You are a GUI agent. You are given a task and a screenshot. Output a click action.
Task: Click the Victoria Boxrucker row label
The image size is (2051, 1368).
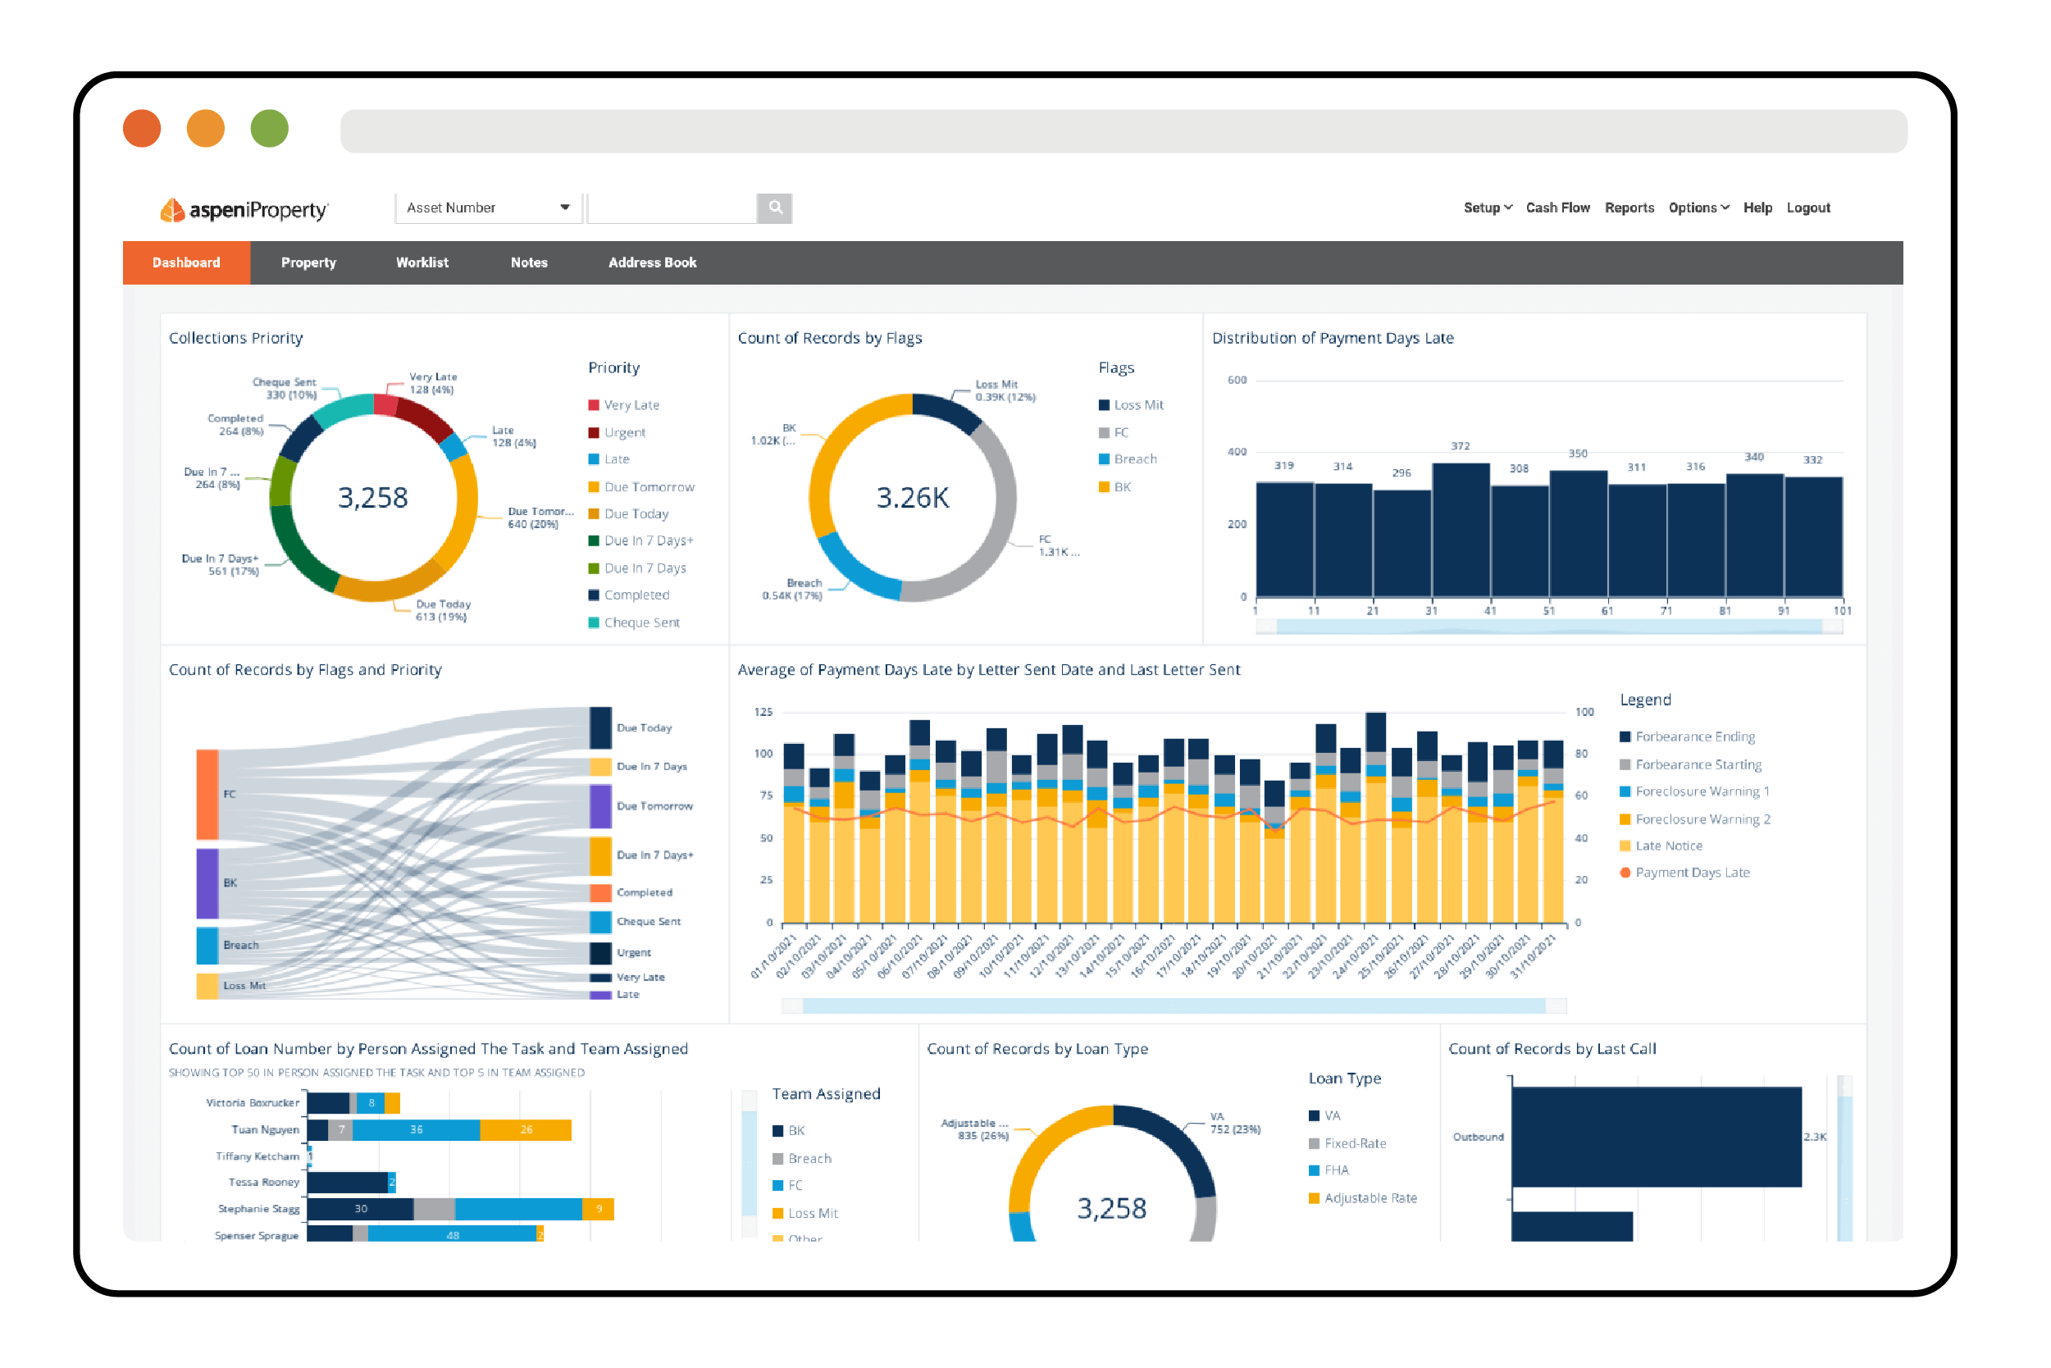click(x=253, y=1103)
